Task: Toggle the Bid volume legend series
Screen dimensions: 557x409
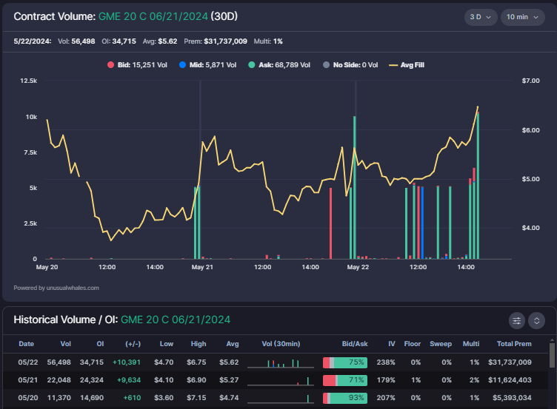Action: 137,65
